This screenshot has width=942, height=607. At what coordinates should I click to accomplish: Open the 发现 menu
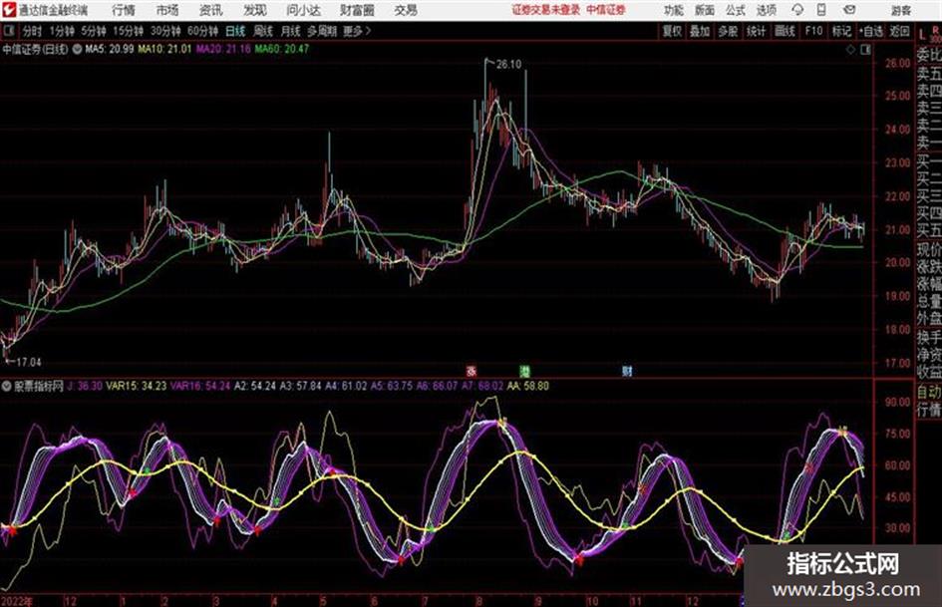[x=255, y=10]
